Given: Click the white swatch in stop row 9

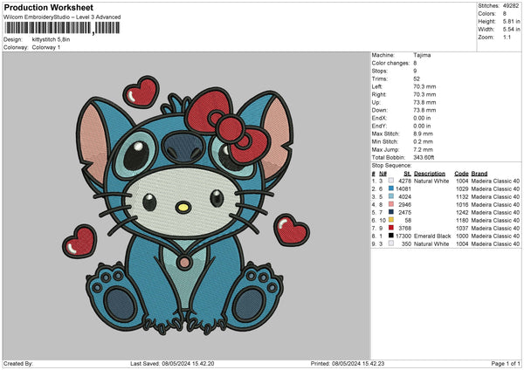Looking at the screenshot, I should point(391,243).
